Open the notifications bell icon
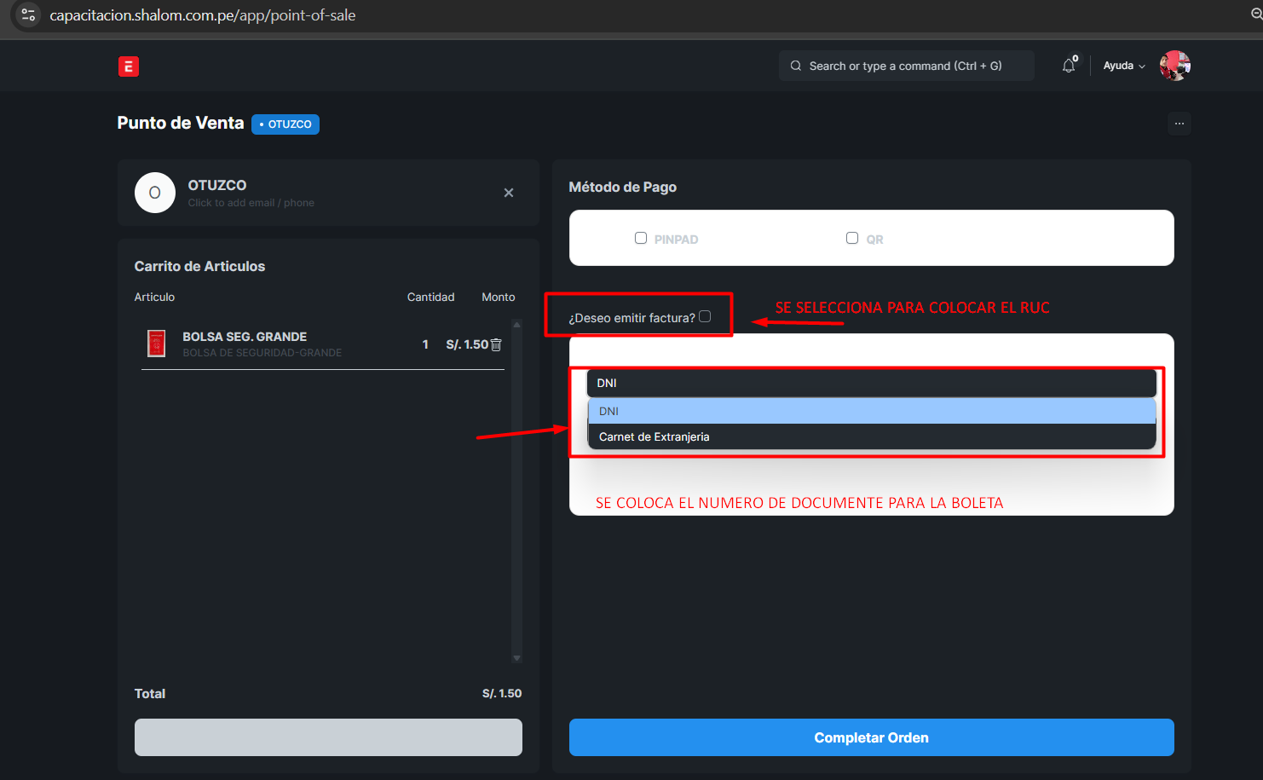 click(x=1069, y=66)
